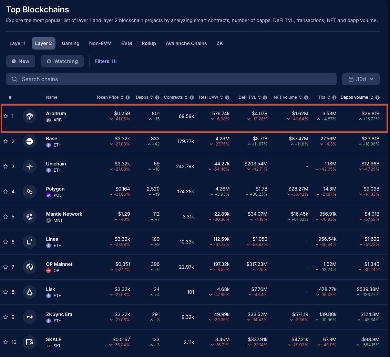Open the 30d timeframe dropdown
Viewport: 390px width, 357px height.
tap(361, 79)
